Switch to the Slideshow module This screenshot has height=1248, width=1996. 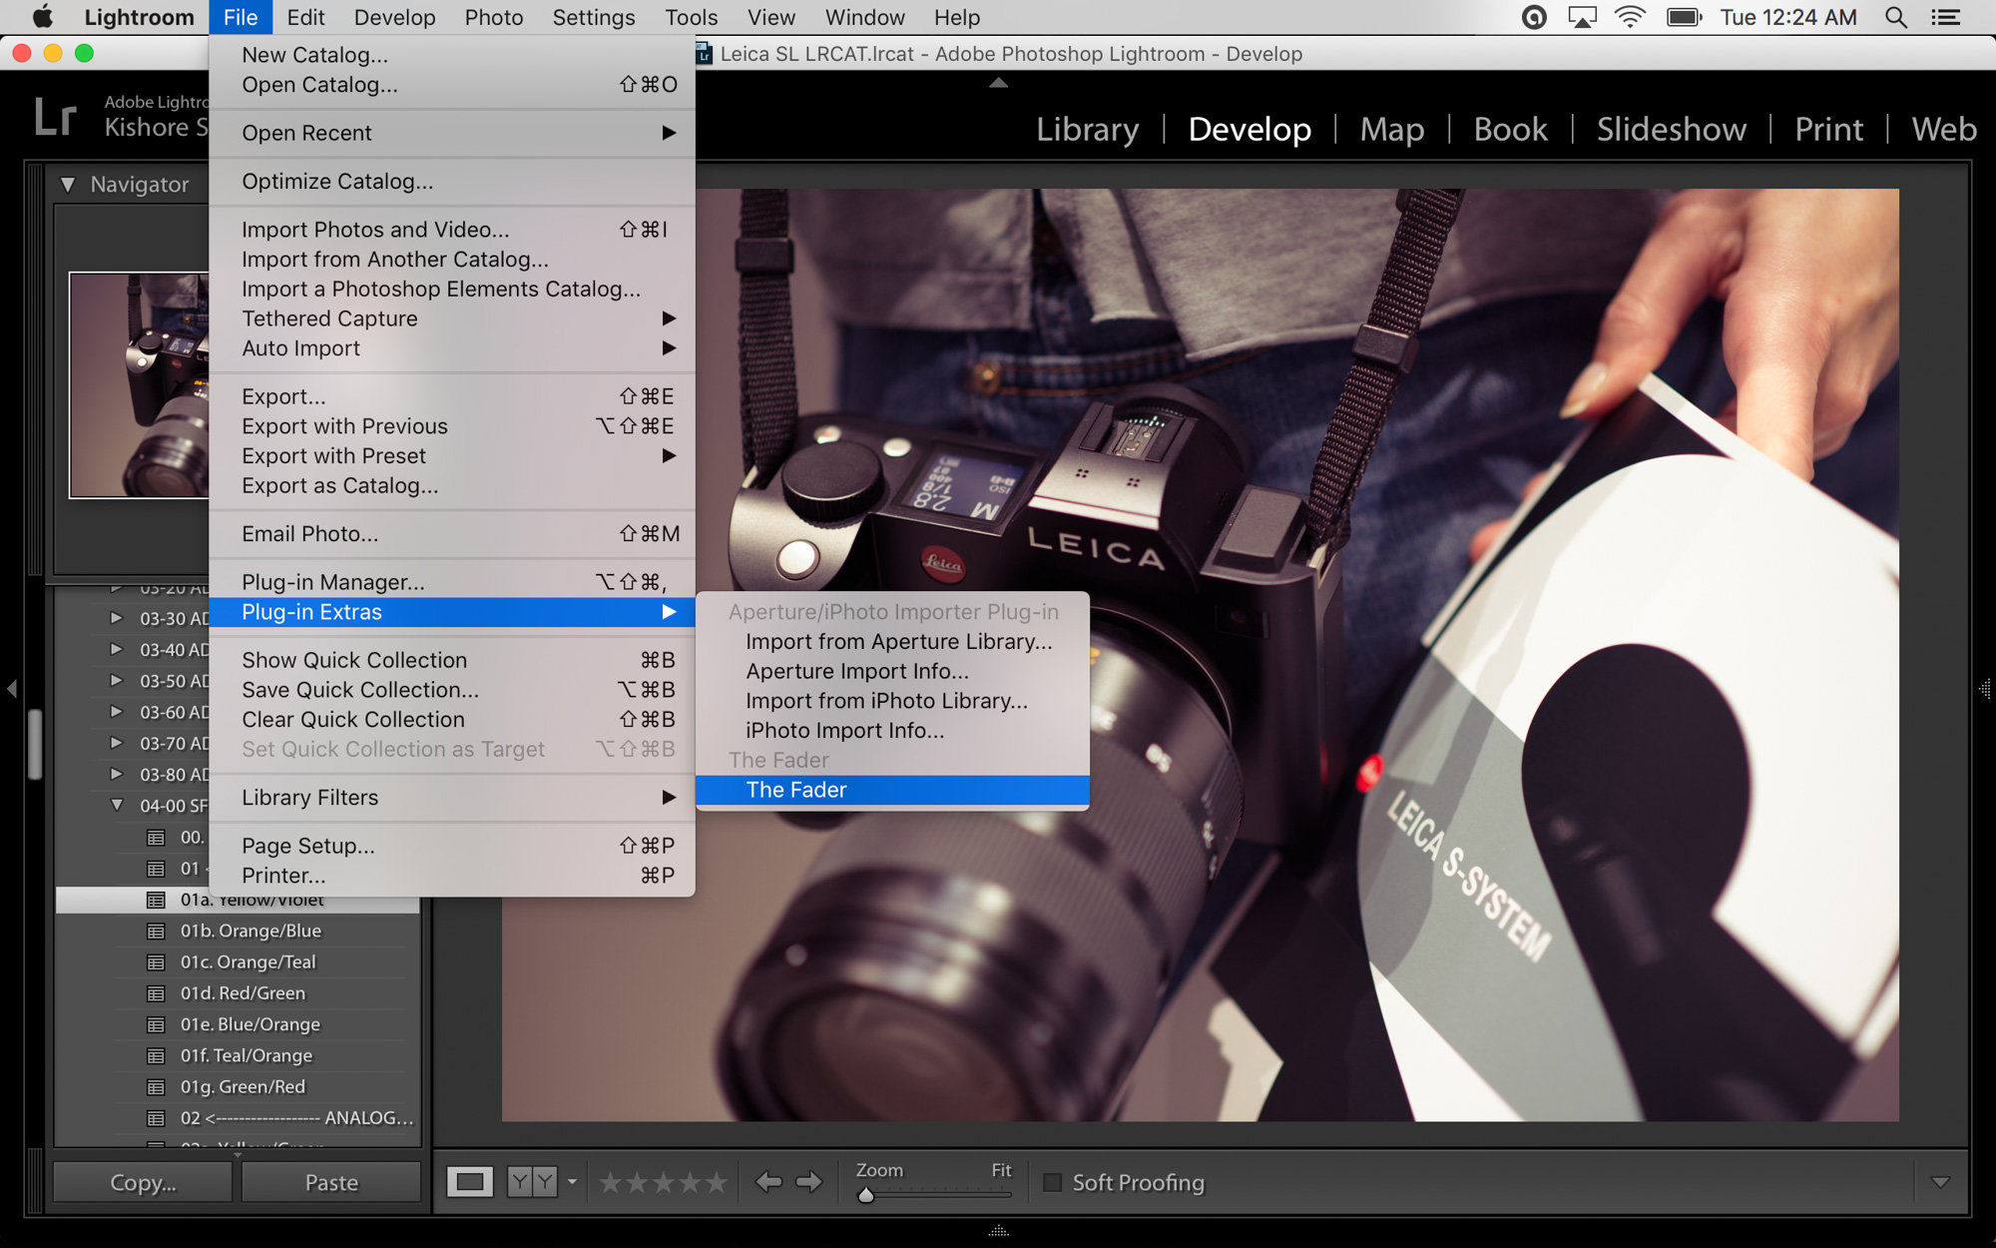[1671, 130]
